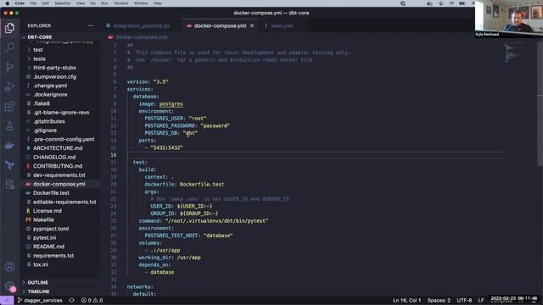Switch to main.yml tab
This screenshot has height=305, width=543.
[279, 25]
